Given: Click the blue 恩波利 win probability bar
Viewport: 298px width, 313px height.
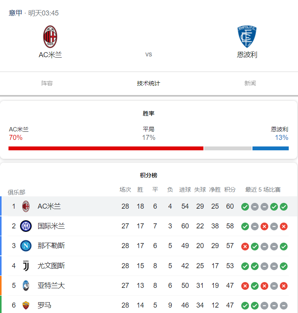Looking at the screenshot, I should (270, 148).
